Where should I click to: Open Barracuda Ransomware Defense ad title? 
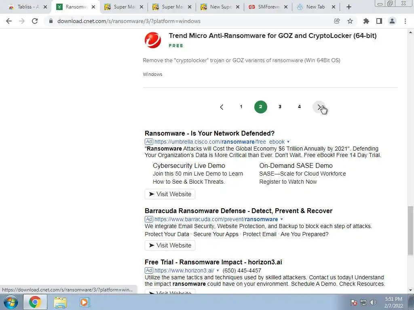pos(239,211)
